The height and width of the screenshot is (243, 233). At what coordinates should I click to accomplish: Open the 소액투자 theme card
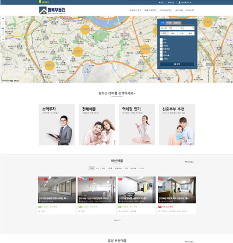[x=57, y=125]
